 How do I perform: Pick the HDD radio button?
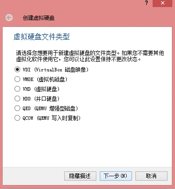pyautogui.click(x=17, y=99)
